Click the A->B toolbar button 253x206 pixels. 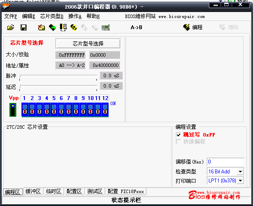136,27
